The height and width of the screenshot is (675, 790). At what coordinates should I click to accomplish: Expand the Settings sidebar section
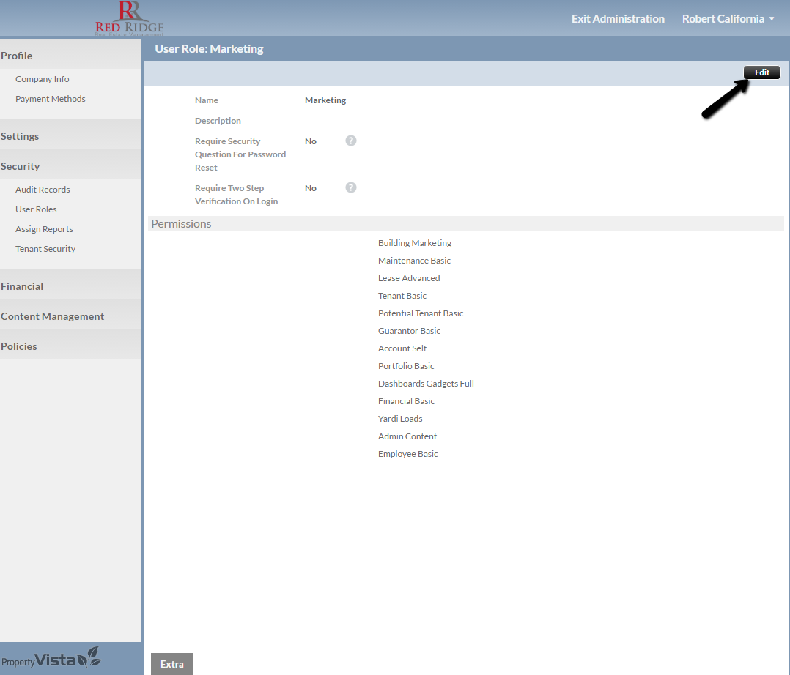pos(21,136)
